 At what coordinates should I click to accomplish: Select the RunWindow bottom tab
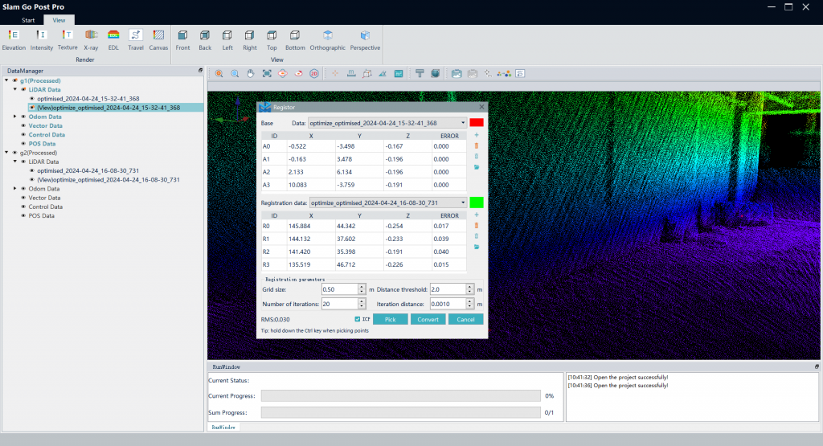tap(223, 428)
